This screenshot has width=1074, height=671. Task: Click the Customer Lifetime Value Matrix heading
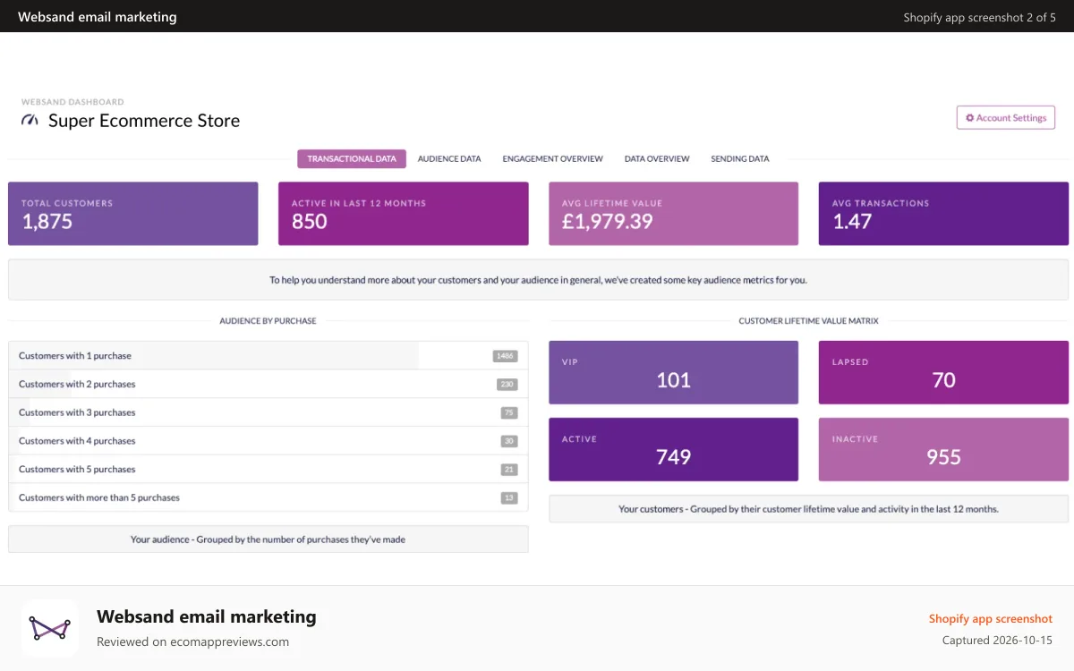(808, 320)
